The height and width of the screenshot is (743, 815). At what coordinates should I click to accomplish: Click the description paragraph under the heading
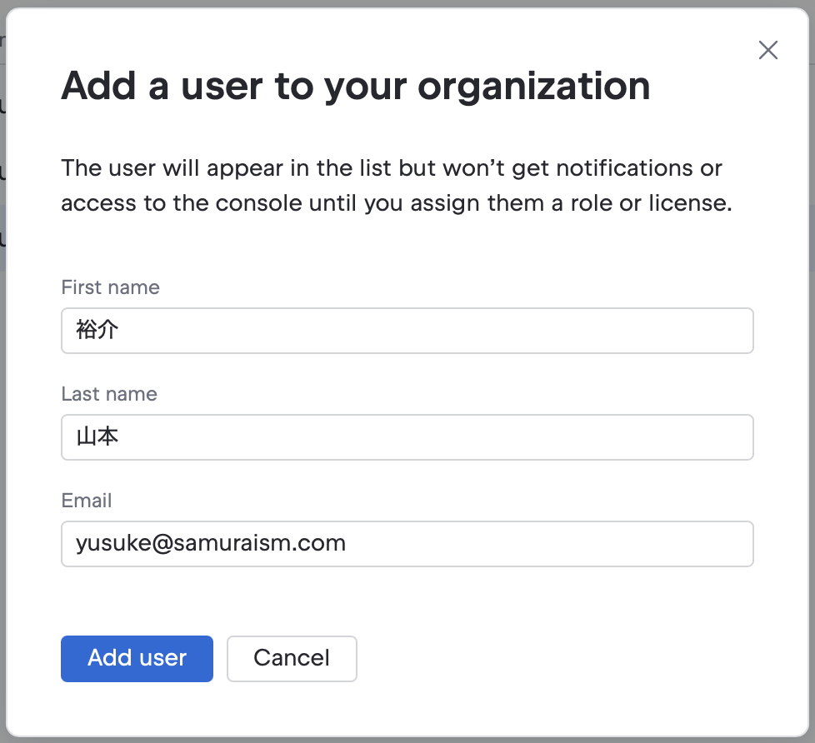coord(396,186)
